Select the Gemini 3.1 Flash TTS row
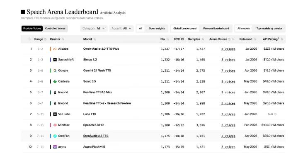Viewport: 303px width, 158px height. pyautogui.click(x=153, y=70)
